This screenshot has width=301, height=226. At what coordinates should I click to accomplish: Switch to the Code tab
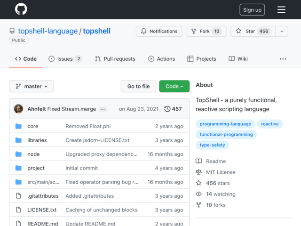click(26, 59)
